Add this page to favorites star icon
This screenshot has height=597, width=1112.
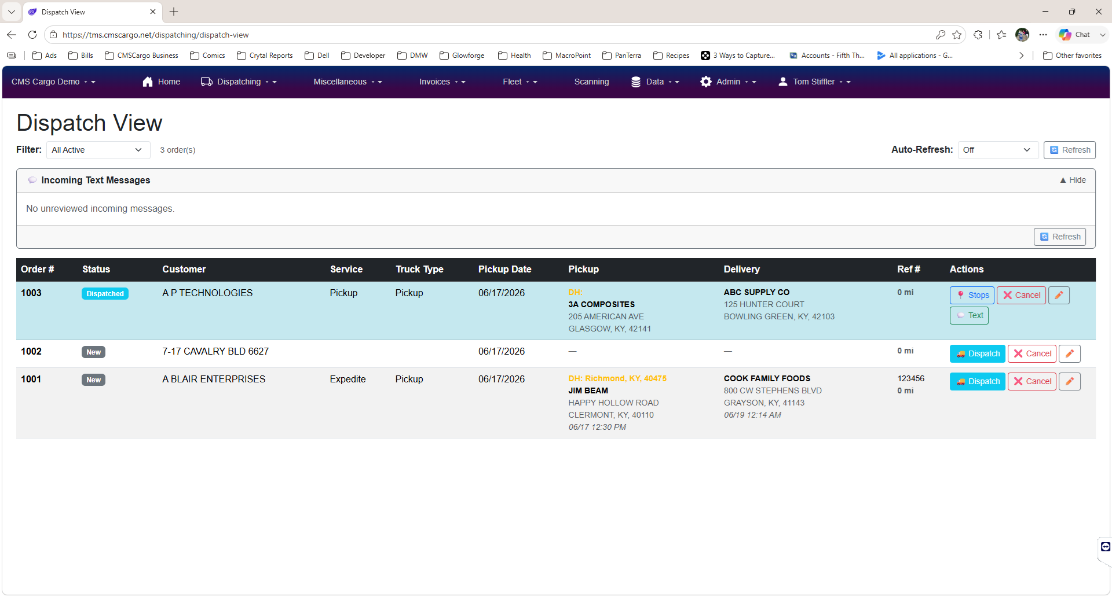pos(957,35)
